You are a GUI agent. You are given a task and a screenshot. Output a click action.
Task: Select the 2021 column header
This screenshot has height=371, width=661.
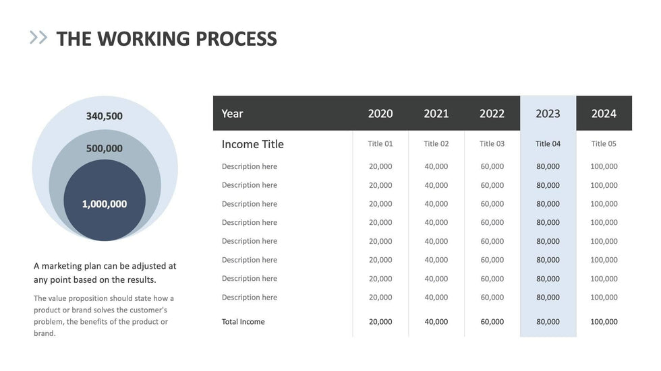[436, 113]
